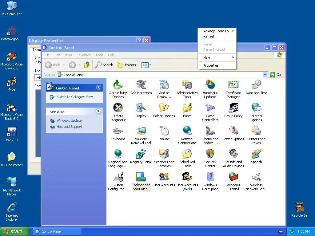Click the Search toolbar button
The height and width of the screenshot is (236, 315).
click(104, 65)
